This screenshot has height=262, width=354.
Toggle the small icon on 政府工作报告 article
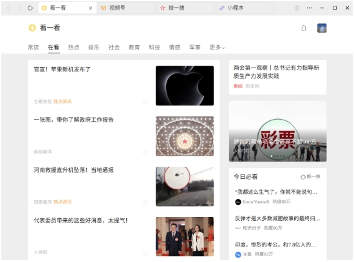tap(145, 152)
